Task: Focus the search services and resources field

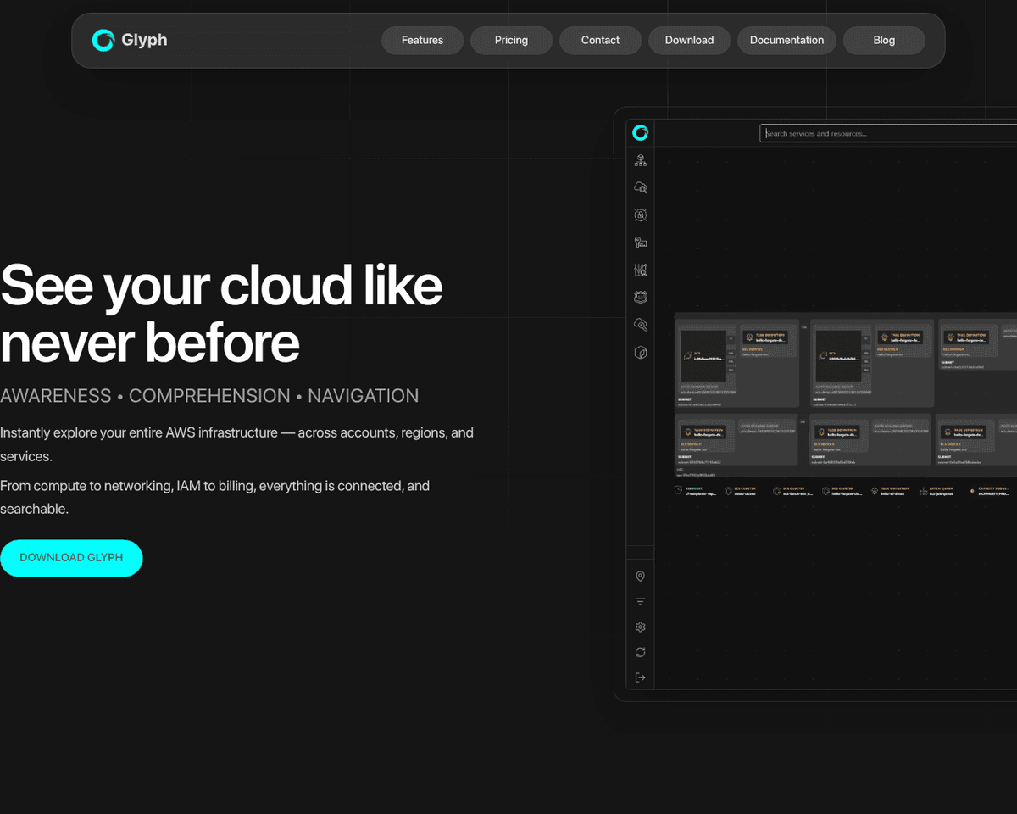Action: (x=887, y=133)
